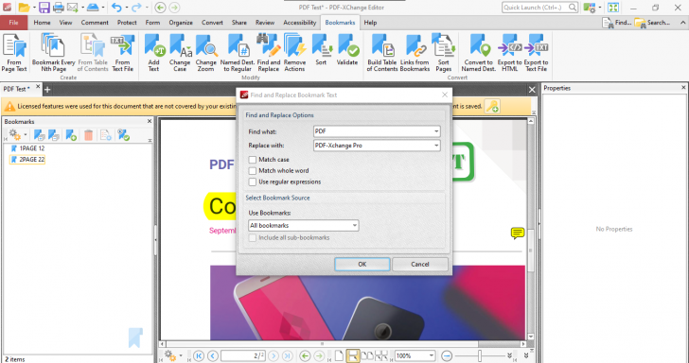Click From Text File ribbon icon
This screenshot has height=363, width=689.
tap(123, 53)
